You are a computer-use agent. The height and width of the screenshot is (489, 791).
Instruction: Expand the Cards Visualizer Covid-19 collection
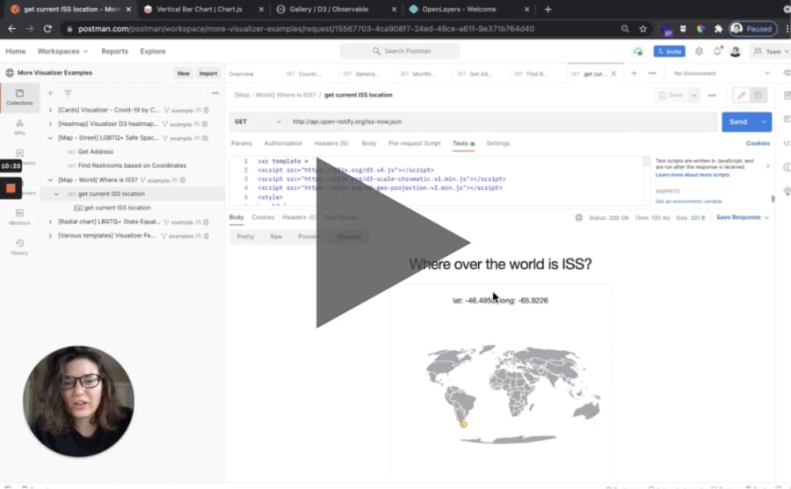click(x=50, y=110)
